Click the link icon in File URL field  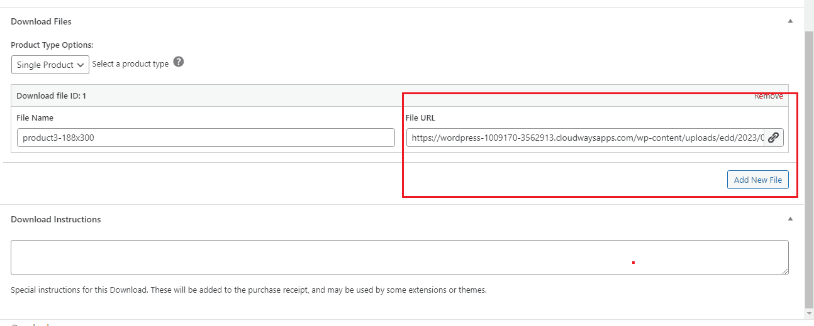(x=773, y=138)
